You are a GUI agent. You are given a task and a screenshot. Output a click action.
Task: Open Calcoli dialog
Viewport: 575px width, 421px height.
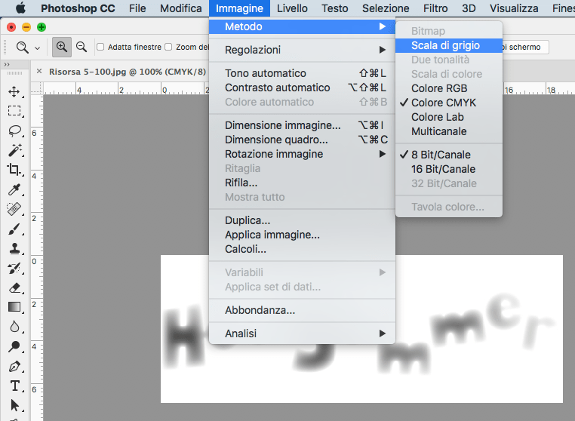tap(302, 249)
